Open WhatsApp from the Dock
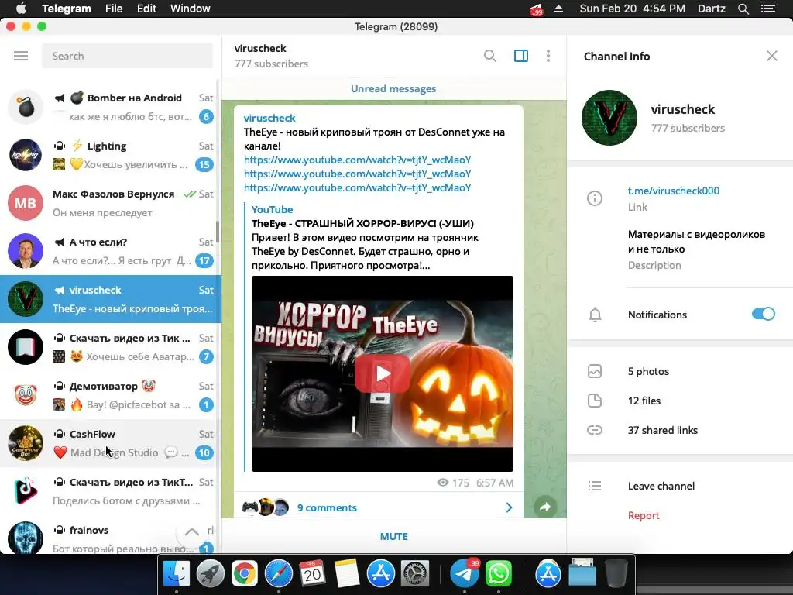Image resolution: width=793 pixels, height=595 pixels. coord(498,574)
